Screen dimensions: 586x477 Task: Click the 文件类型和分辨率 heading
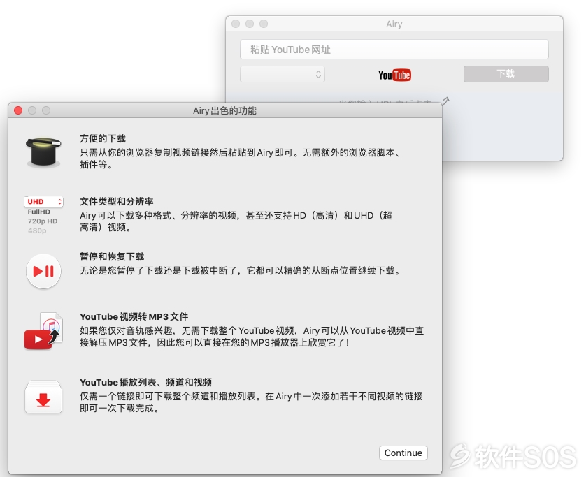[117, 201]
